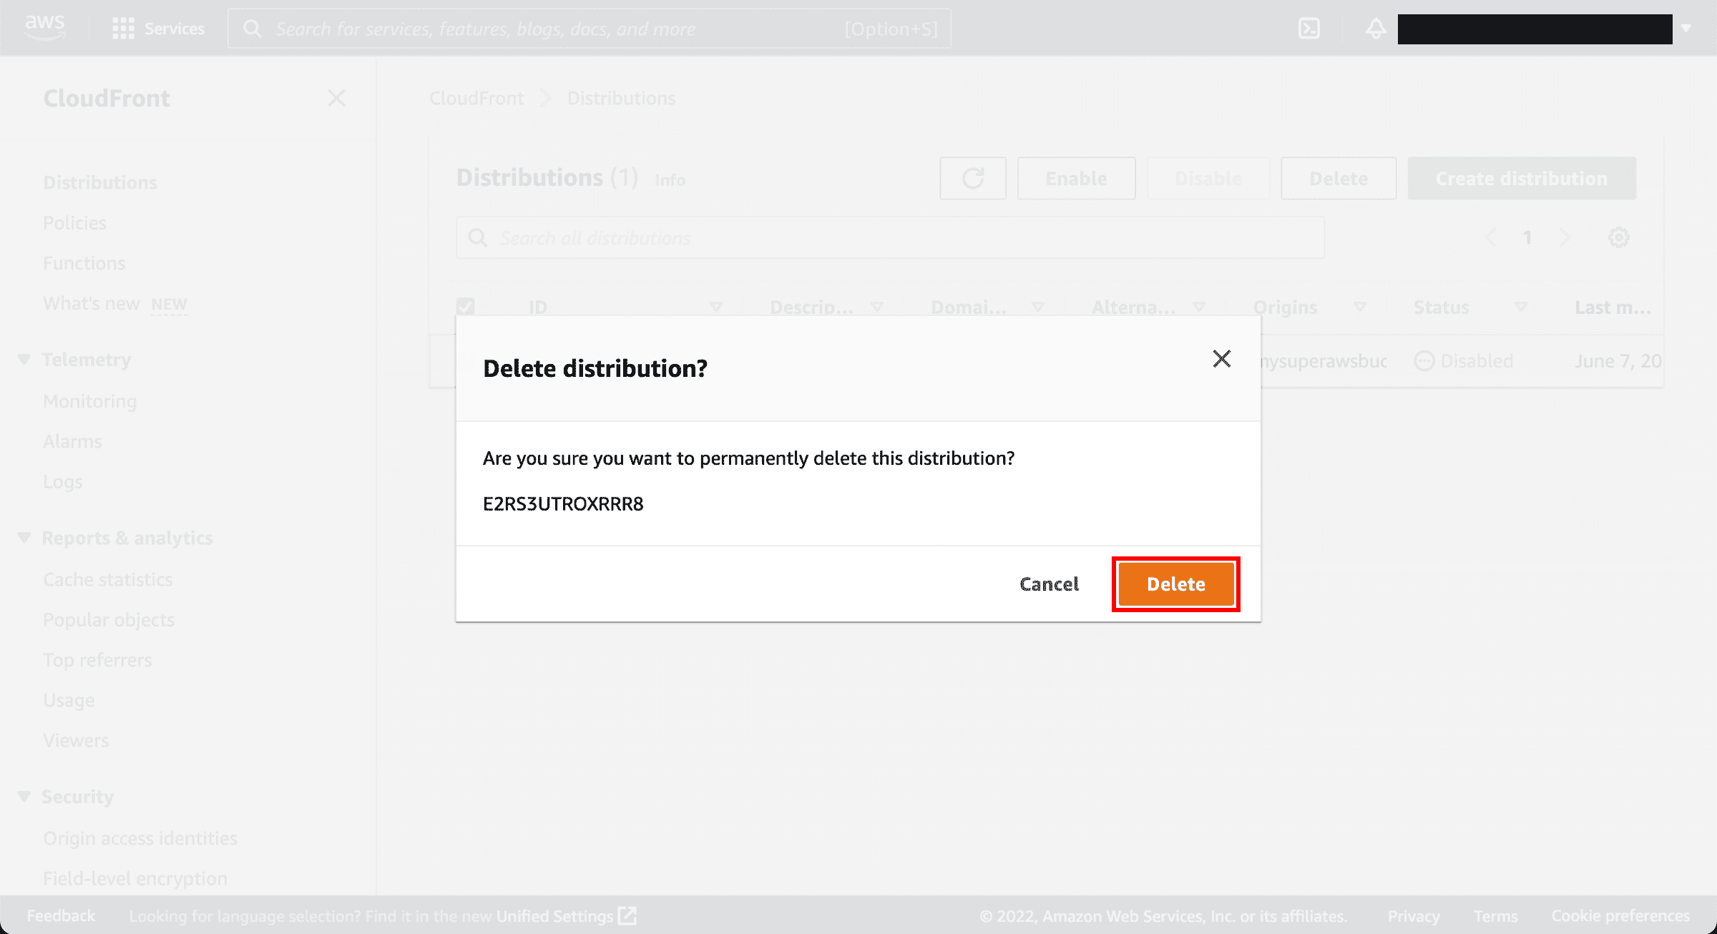Open Privacy link in footer

(x=1413, y=916)
